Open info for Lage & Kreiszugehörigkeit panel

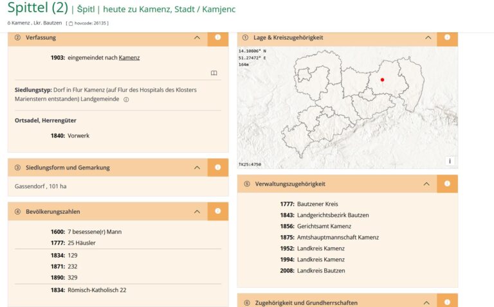[447, 38]
